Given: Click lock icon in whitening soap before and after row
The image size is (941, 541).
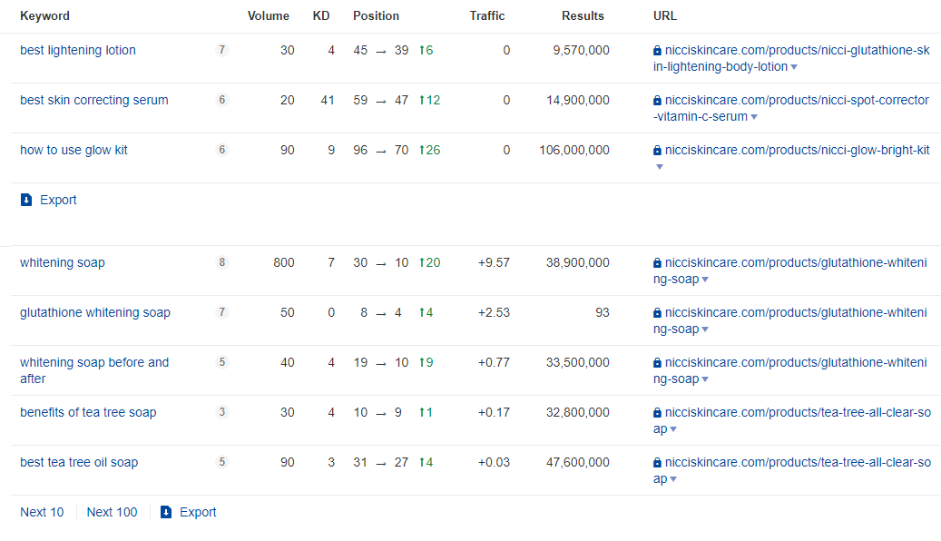Looking at the screenshot, I should click(x=657, y=363).
